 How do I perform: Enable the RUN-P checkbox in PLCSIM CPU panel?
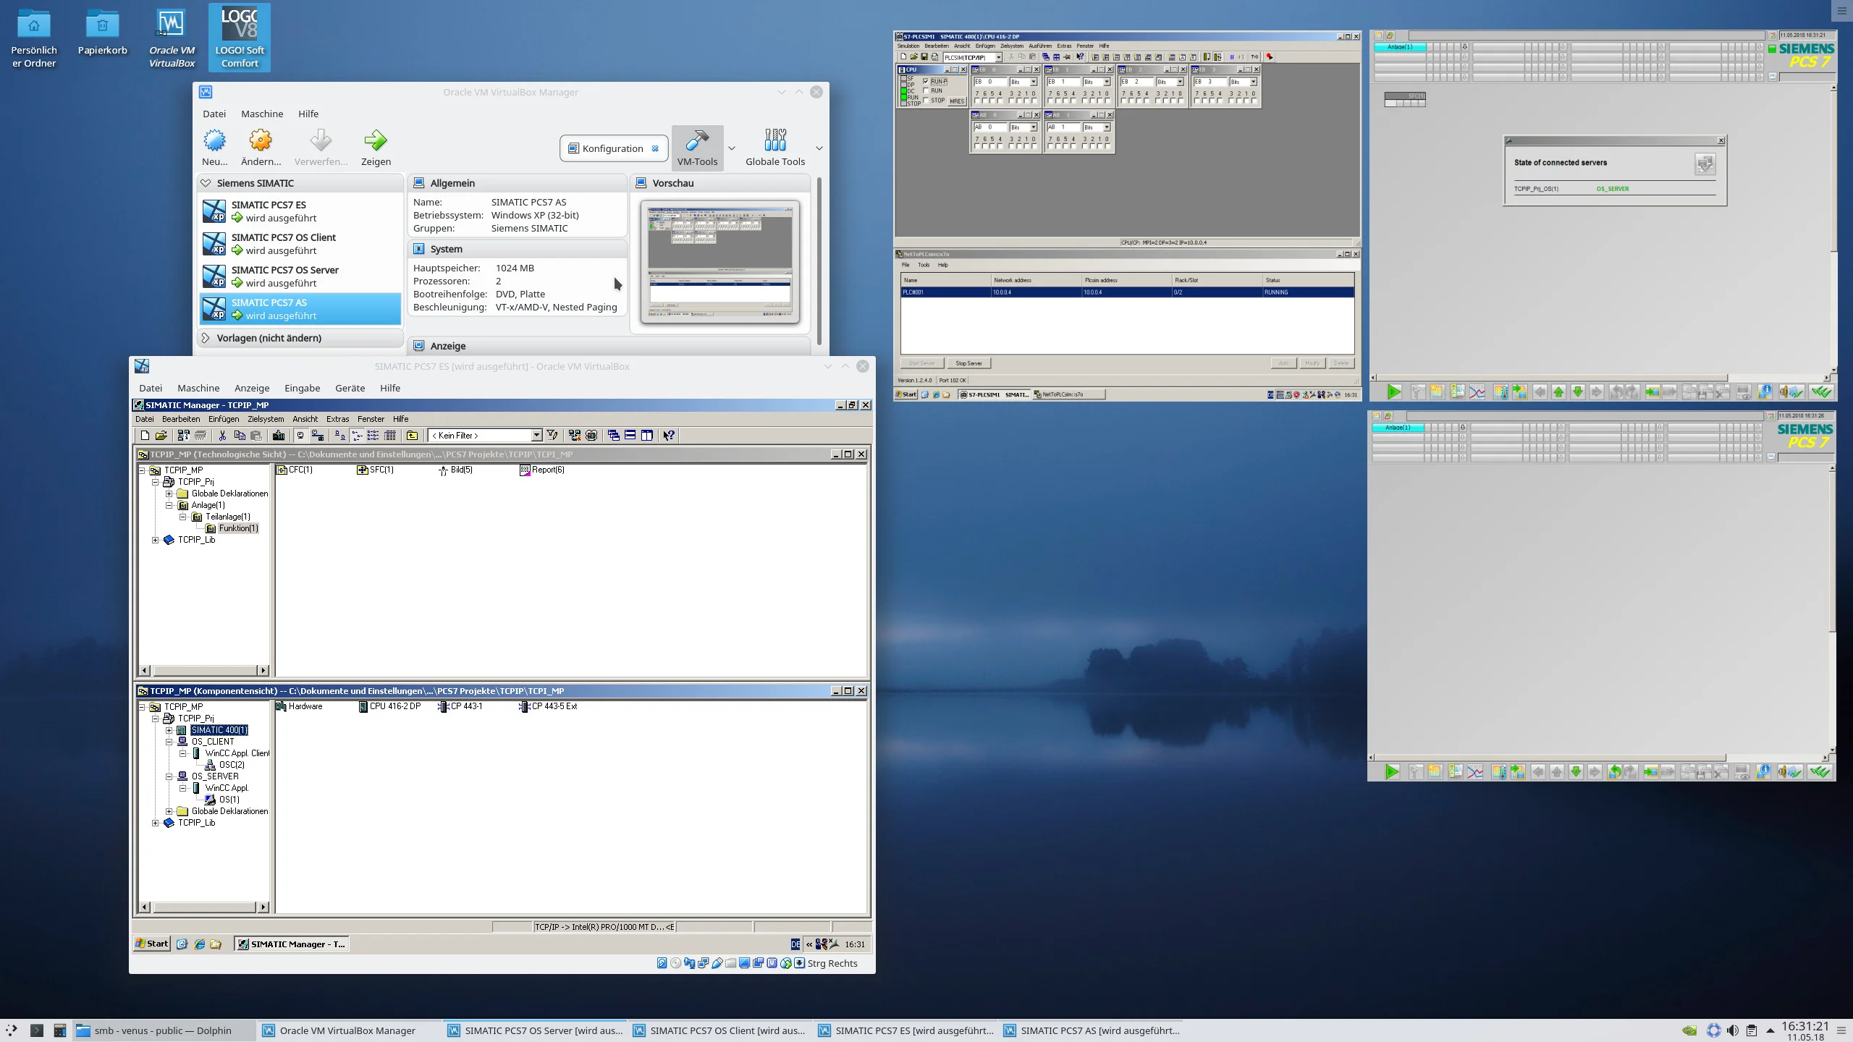point(926,81)
